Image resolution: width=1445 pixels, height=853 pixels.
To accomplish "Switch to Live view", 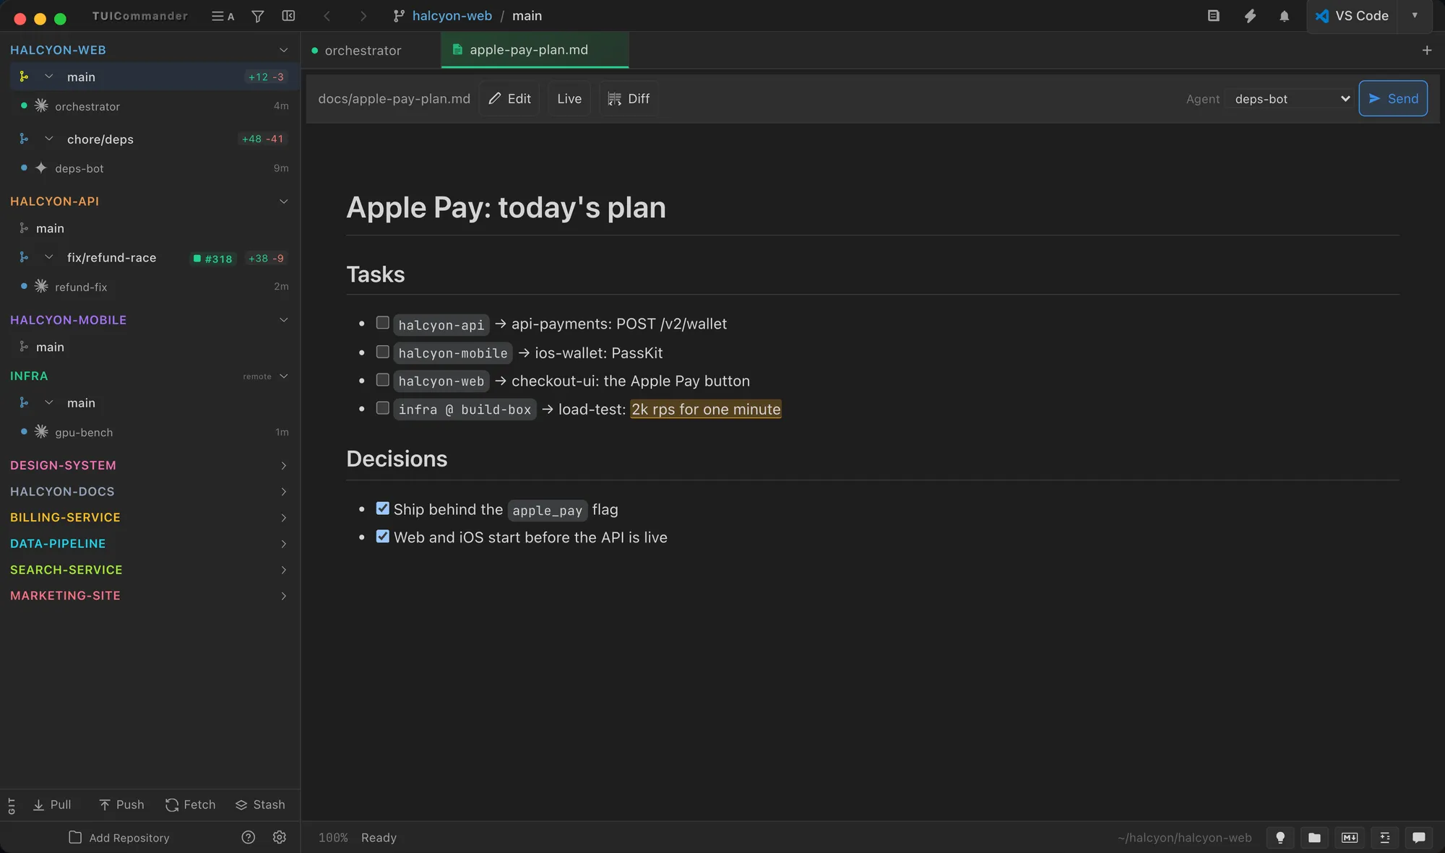I will (x=569, y=99).
